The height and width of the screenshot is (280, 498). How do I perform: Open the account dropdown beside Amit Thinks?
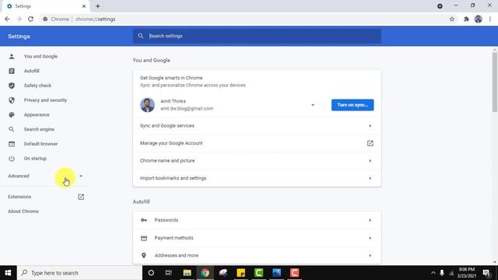click(x=313, y=105)
